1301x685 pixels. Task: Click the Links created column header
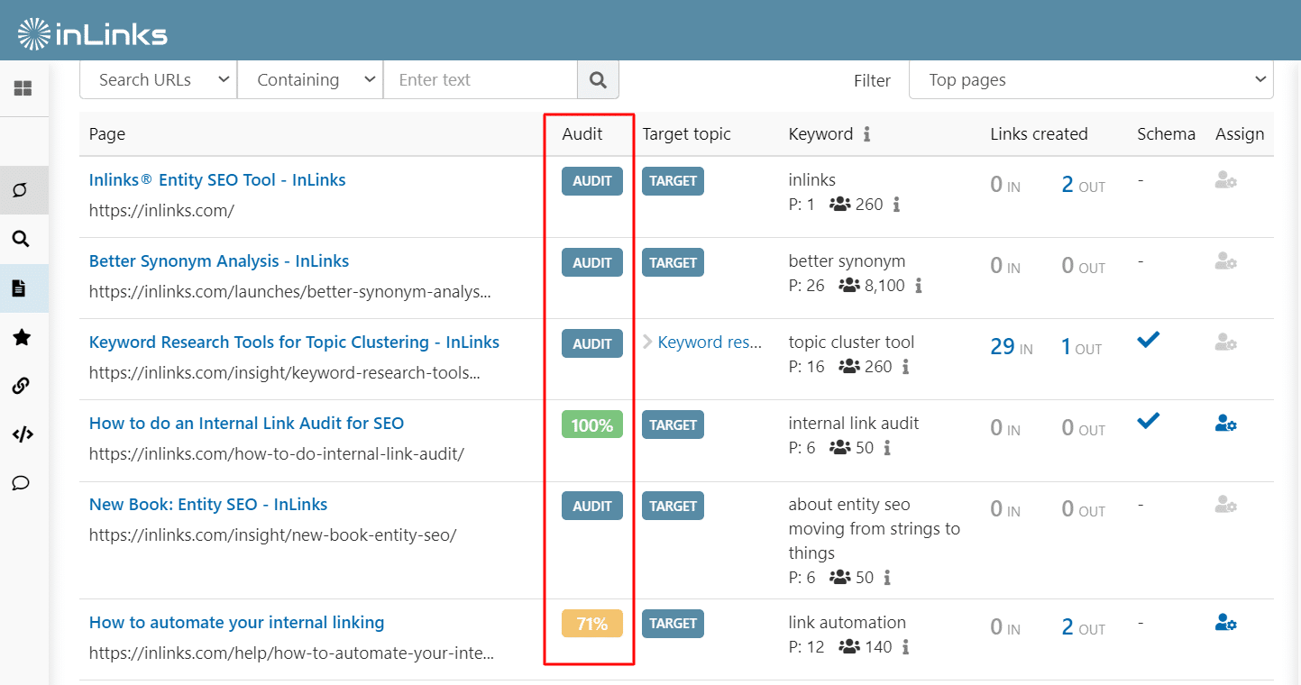1039,134
